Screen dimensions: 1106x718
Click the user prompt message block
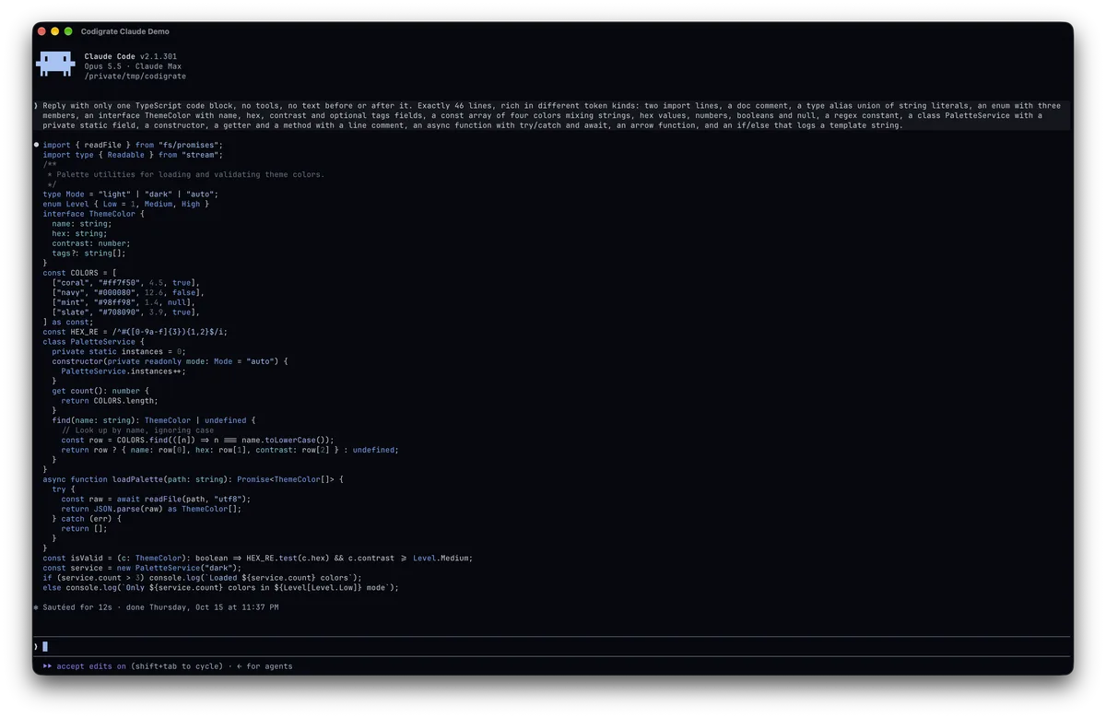pos(552,115)
